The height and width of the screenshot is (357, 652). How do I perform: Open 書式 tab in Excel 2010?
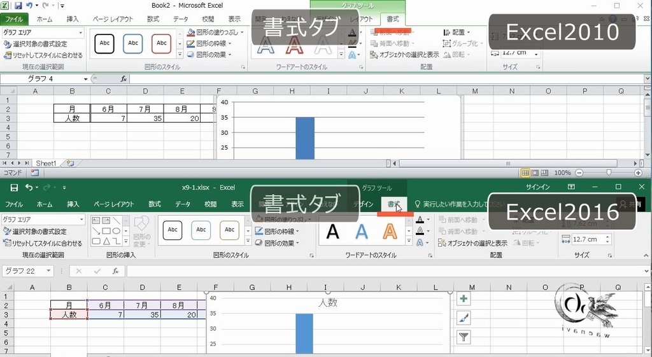pos(392,19)
